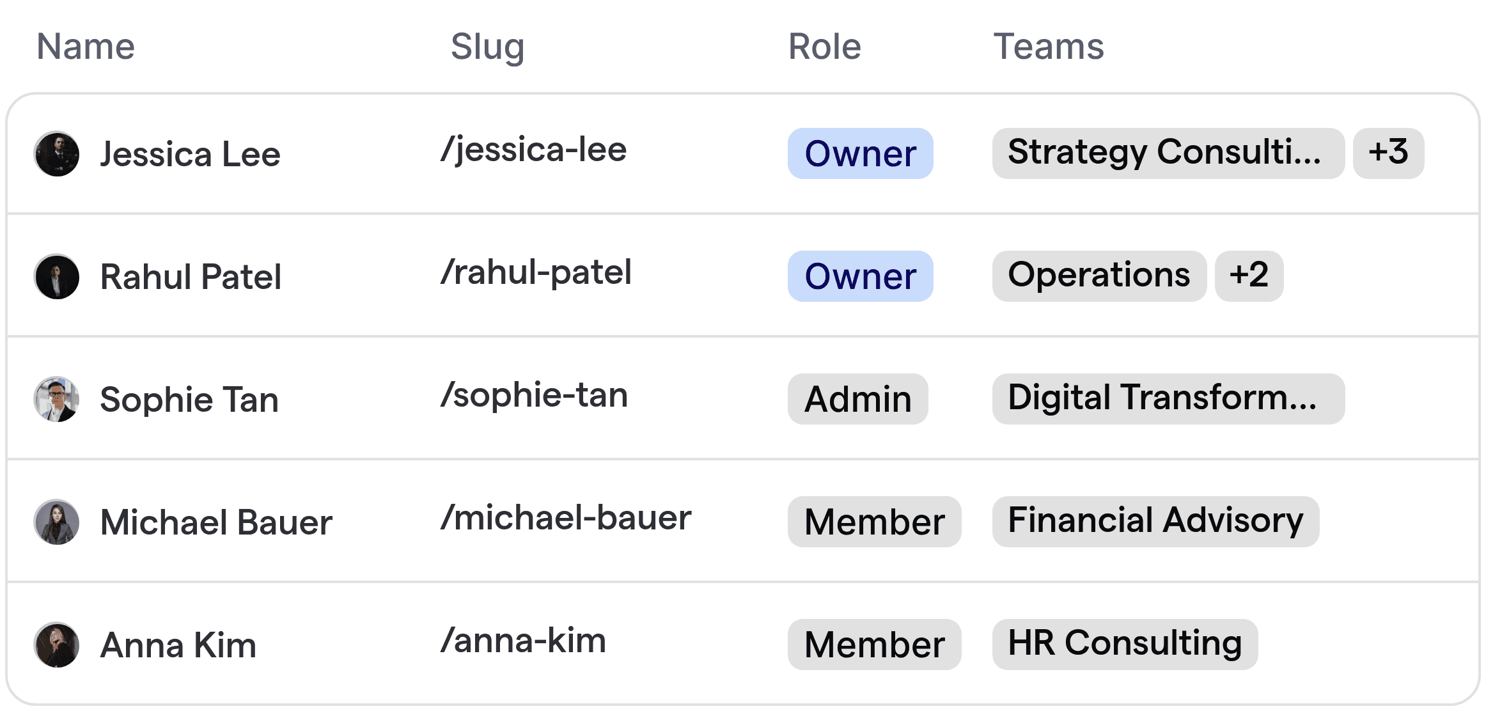Select the Owner badge for Jessica Lee
The width and height of the screenshot is (1486, 711).
860,153
